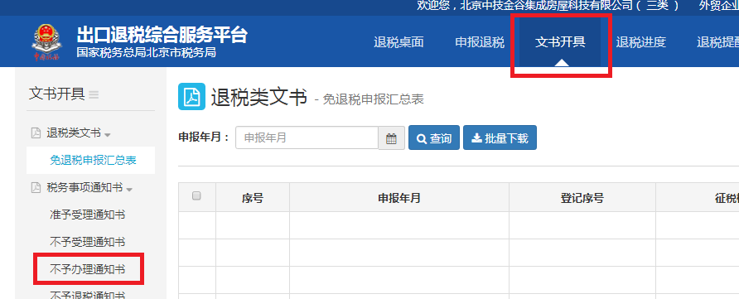Select the 文书开具 tab
The image size is (739, 299).
pos(560,42)
